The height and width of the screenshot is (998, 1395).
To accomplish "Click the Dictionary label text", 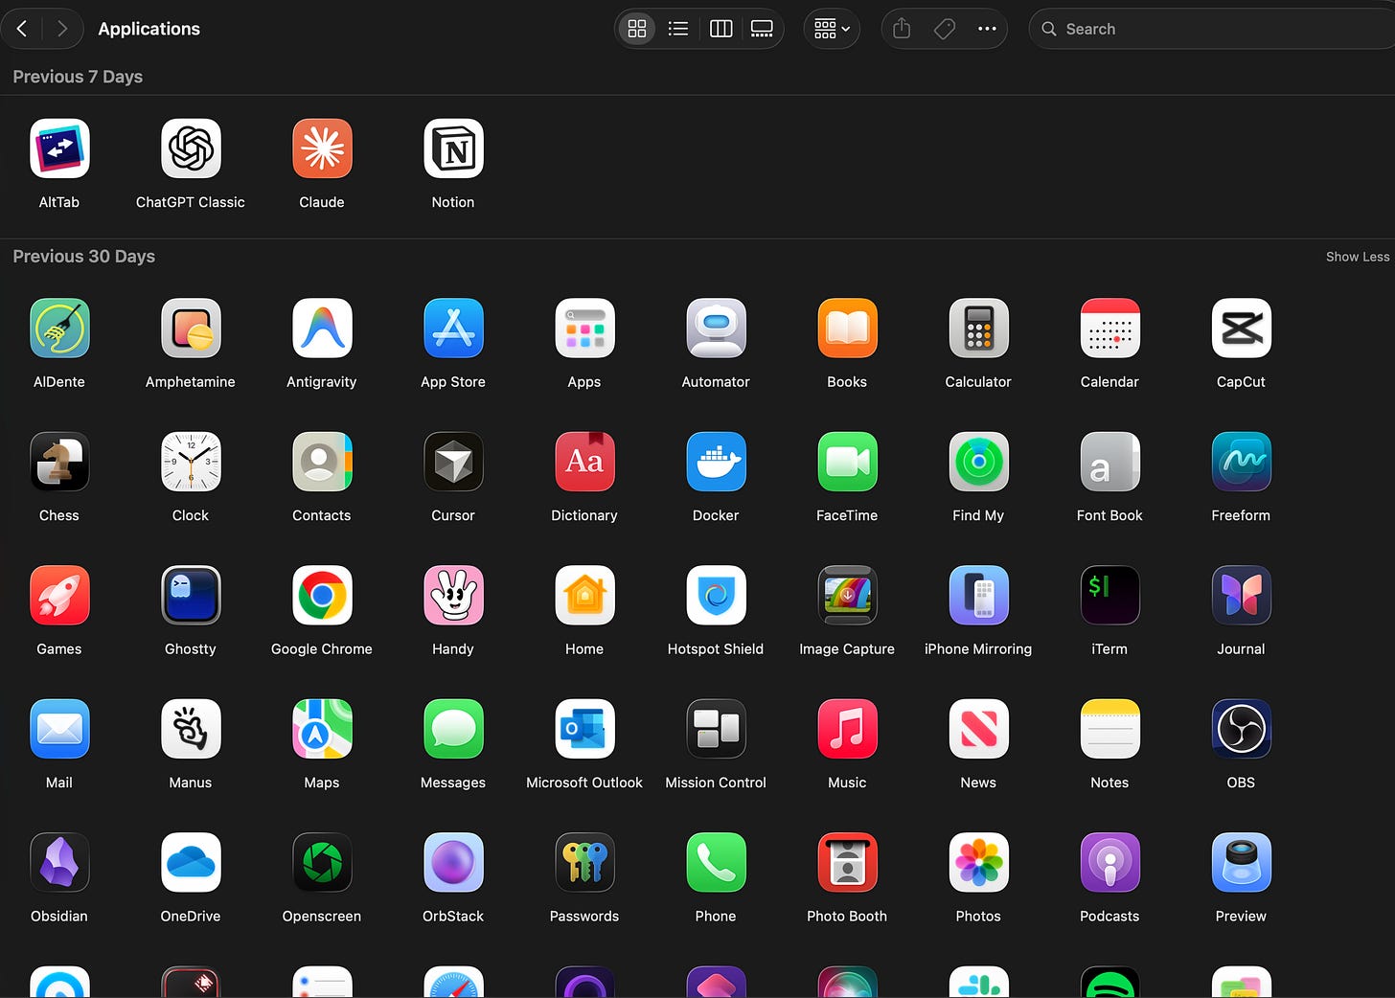I will point(584,515).
